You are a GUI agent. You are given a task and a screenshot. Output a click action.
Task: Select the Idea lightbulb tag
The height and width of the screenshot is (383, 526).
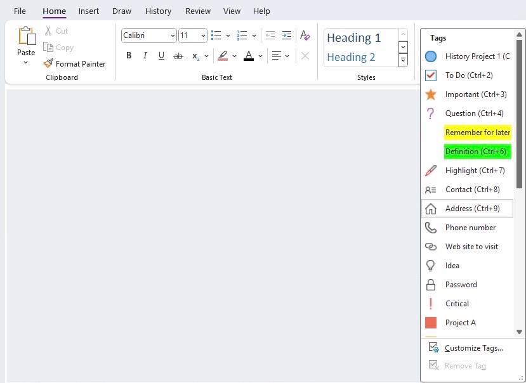[x=467, y=266]
